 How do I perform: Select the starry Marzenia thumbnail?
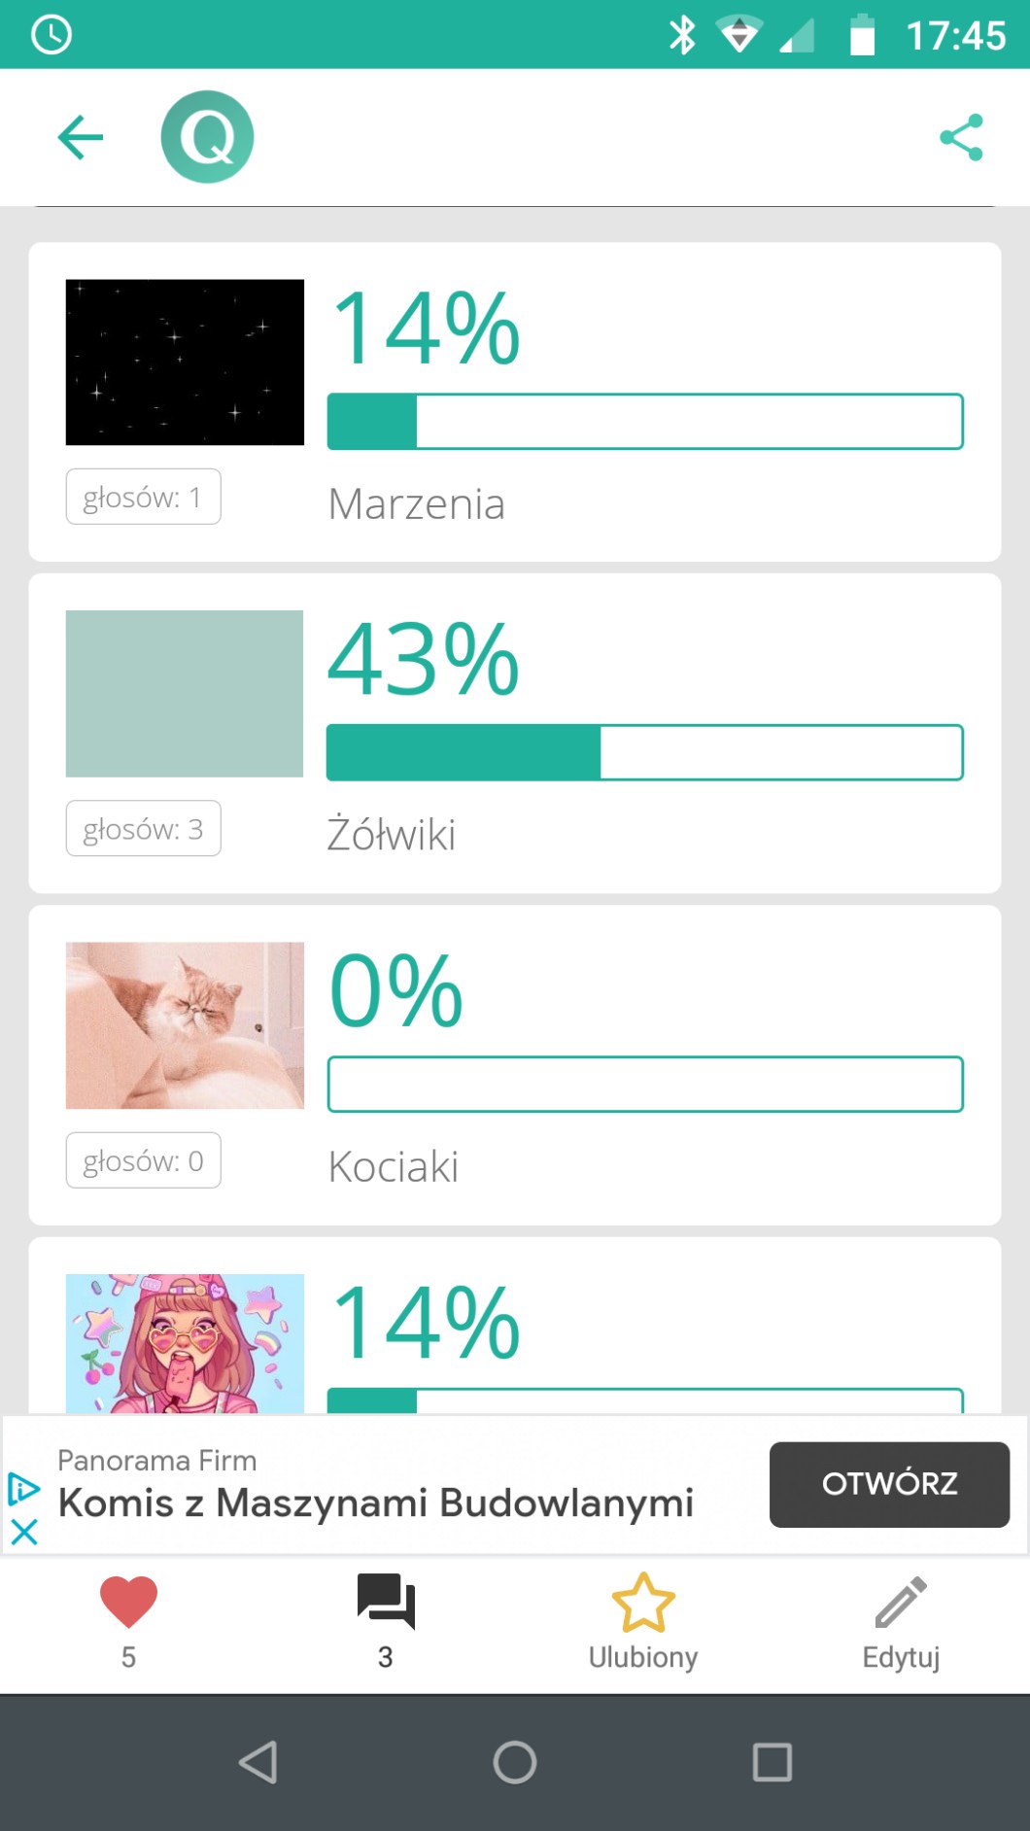click(x=185, y=363)
